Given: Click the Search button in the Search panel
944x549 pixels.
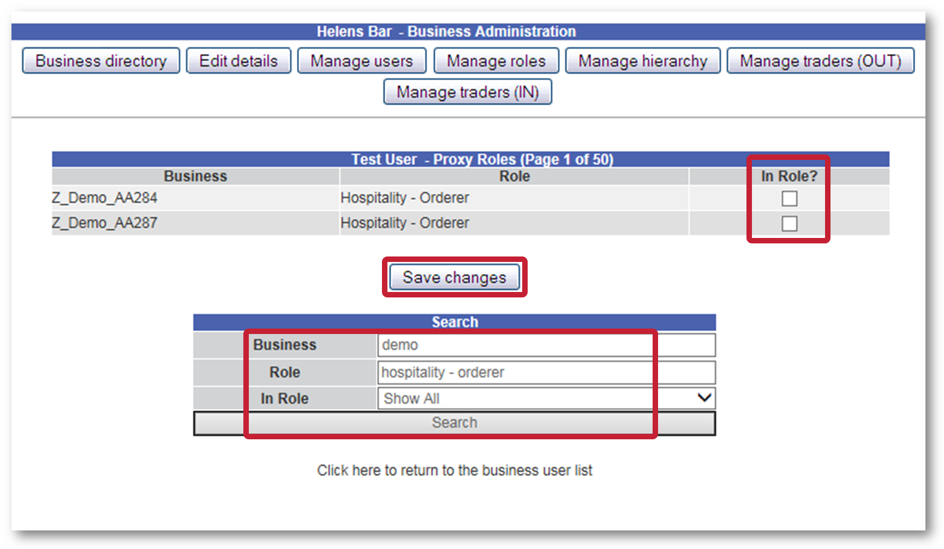Looking at the screenshot, I should pyautogui.click(x=455, y=422).
